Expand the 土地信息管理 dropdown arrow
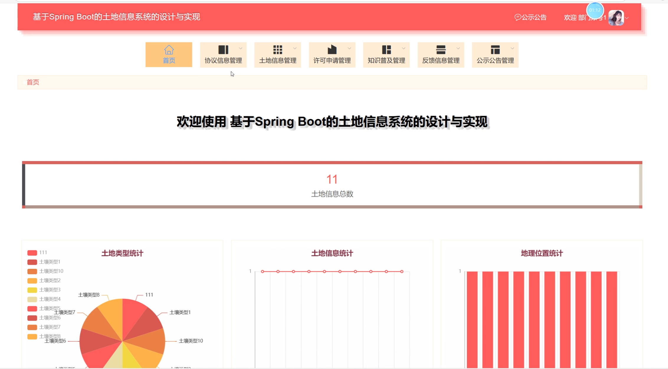Screen dimensions: 668x369 click(x=295, y=48)
